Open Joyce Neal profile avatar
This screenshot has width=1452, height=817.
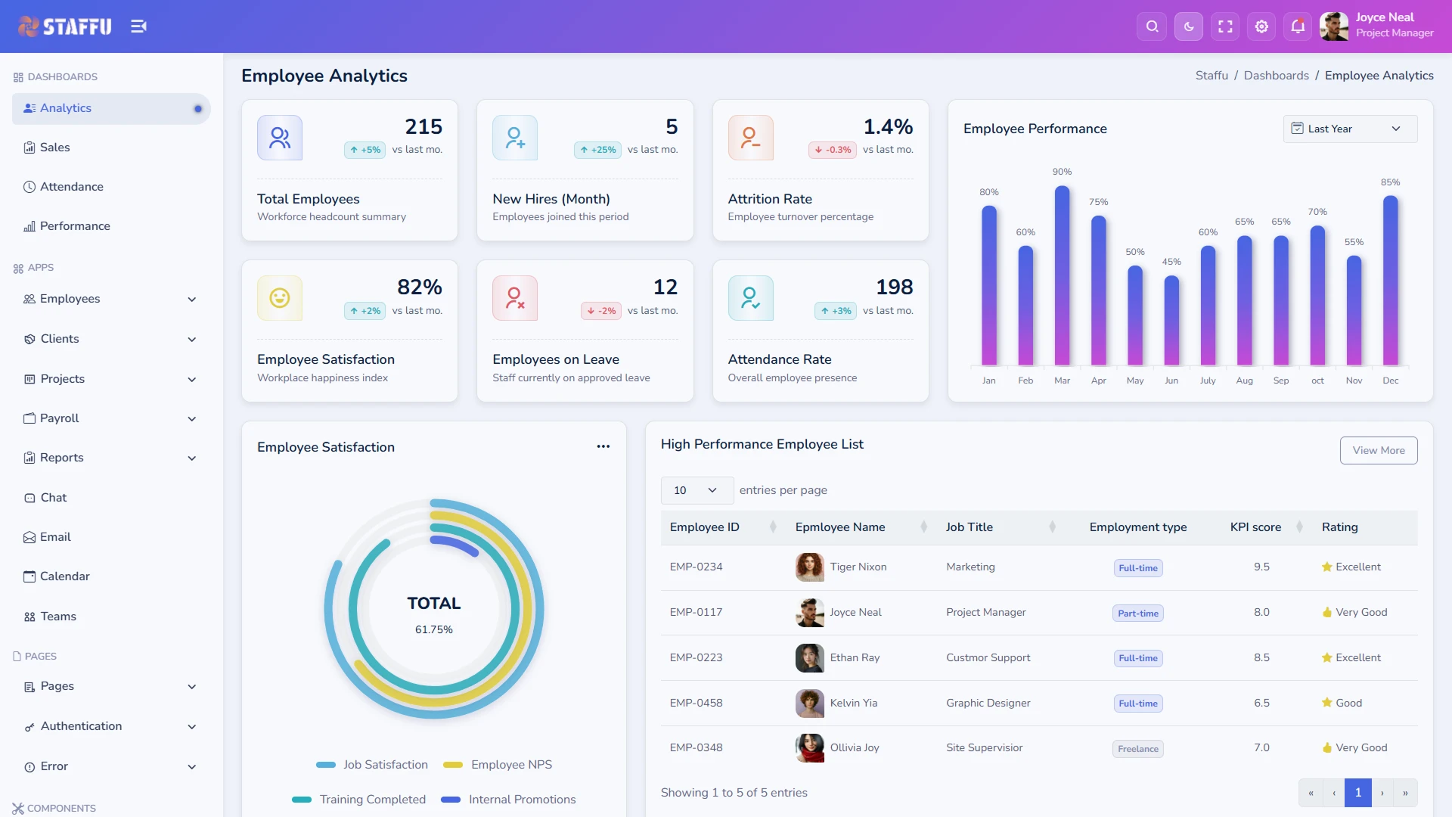click(x=1333, y=26)
